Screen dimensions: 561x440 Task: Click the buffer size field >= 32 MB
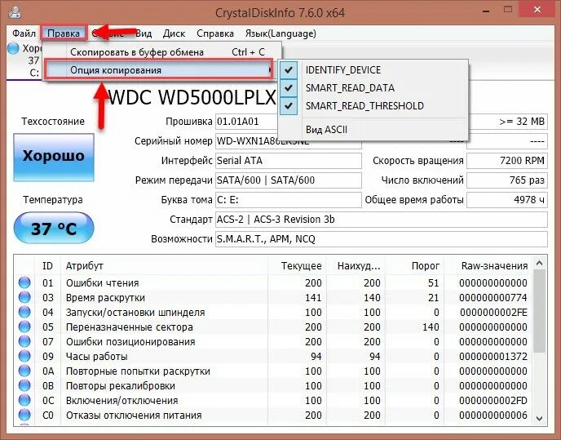click(507, 122)
